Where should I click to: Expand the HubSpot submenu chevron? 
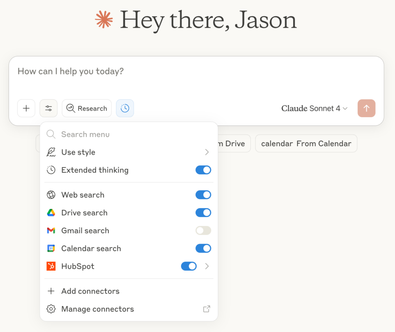[x=207, y=266]
